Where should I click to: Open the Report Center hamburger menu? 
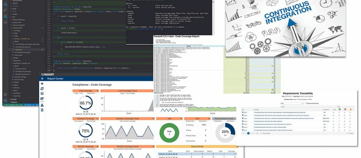[x=42, y=79]
